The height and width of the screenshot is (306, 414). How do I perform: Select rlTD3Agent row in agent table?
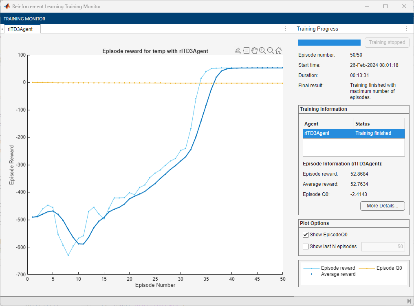pyautogui.click(x=354, y=133)
